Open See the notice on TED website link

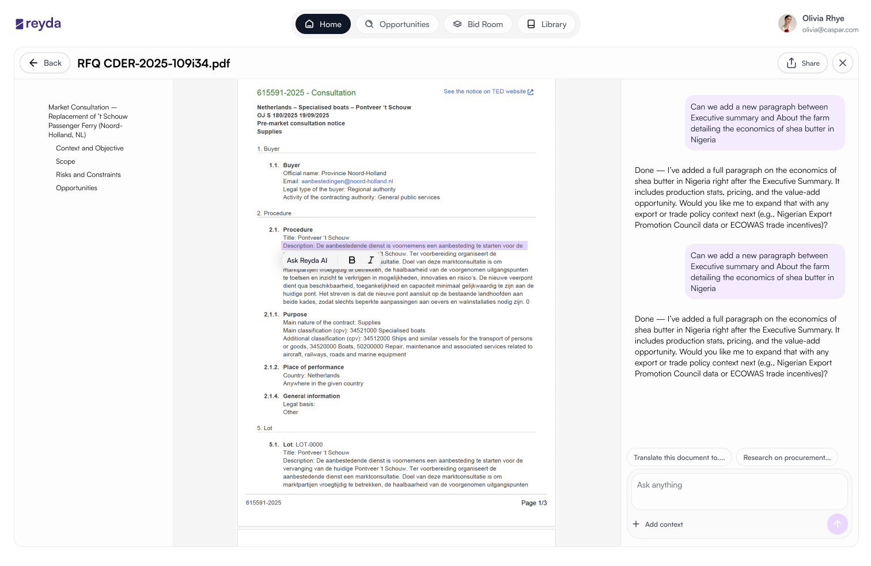tap(488, 92)
